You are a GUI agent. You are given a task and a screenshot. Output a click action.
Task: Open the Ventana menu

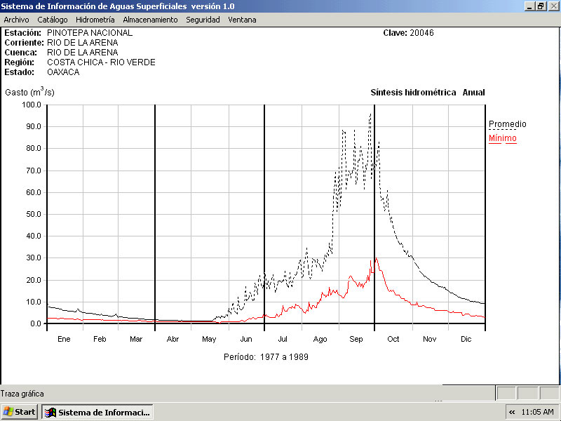point(242,20)
